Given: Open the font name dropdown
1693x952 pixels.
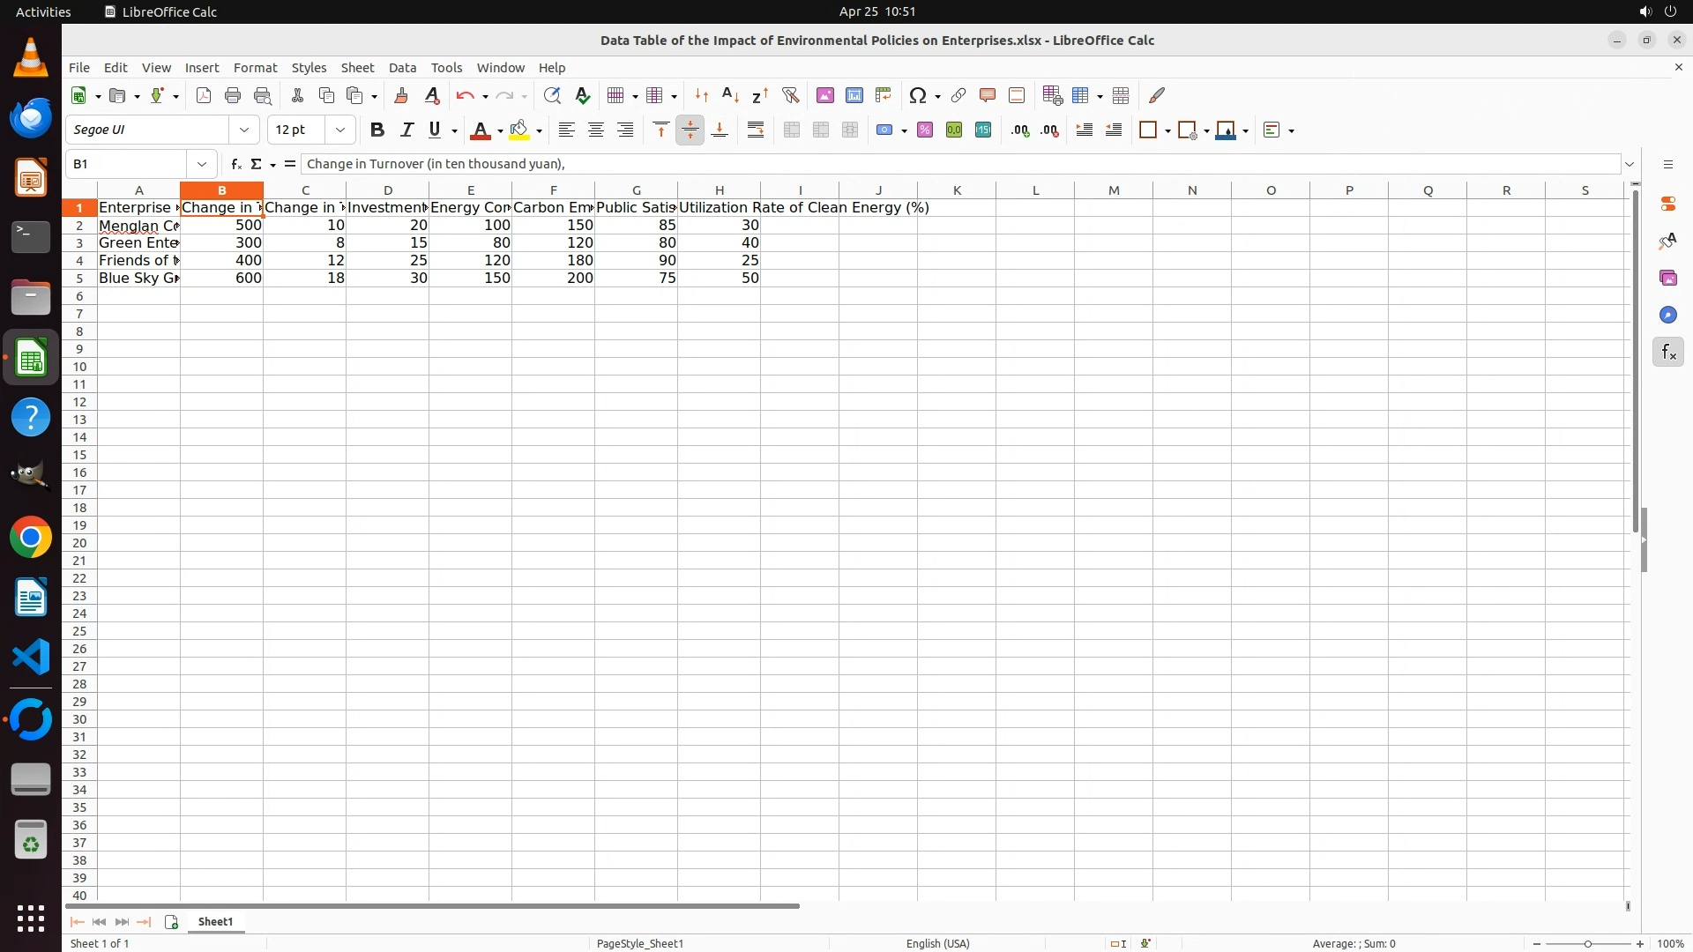Looking at the screenshot, I should (x=244, y=130).
